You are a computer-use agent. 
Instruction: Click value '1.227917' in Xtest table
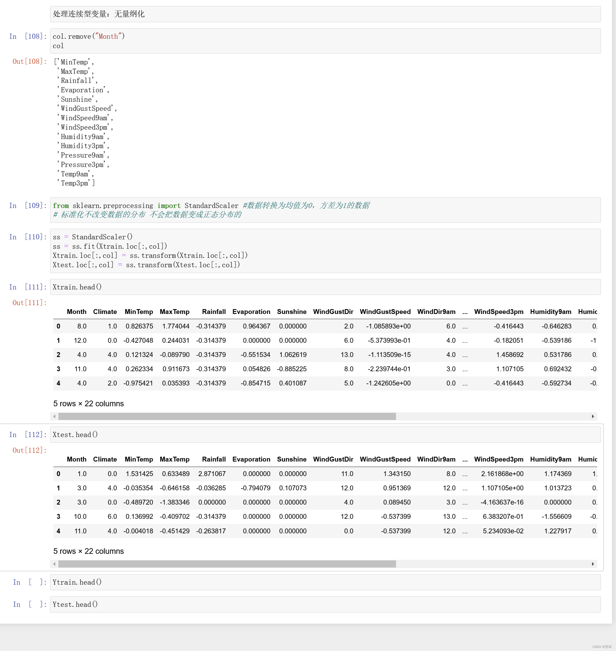[x=558, y=531]
